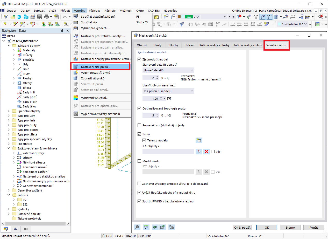The height and width of the screenshot is (239, 328).
Task: Open the Výsledky menu
Action: pos(94,10)
